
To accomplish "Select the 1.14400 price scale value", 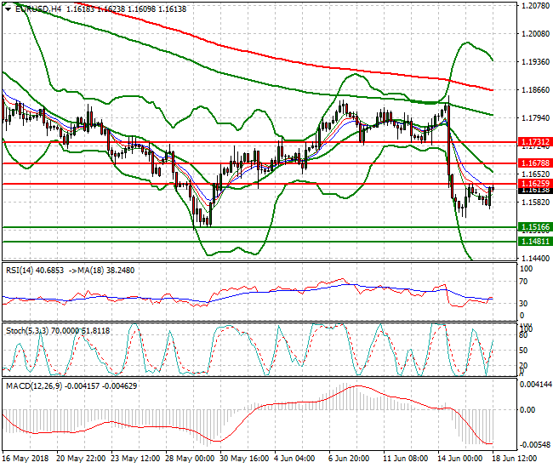I will tap(535, 258).
